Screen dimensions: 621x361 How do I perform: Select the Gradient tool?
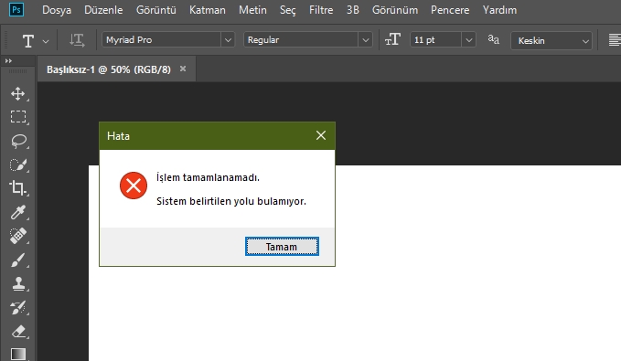coord(17,354)
